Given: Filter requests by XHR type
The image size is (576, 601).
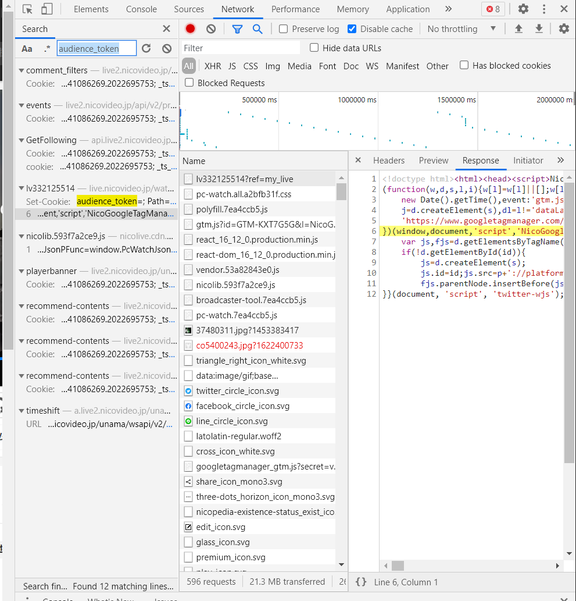Looking at the screenshot, I should tap(212, 66).
